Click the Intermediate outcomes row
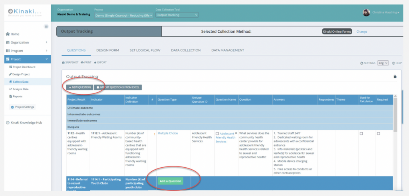 pos(230,114)
